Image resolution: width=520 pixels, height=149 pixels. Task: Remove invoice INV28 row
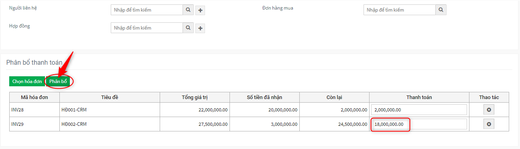pyautogui.click(x=489, y=110)
